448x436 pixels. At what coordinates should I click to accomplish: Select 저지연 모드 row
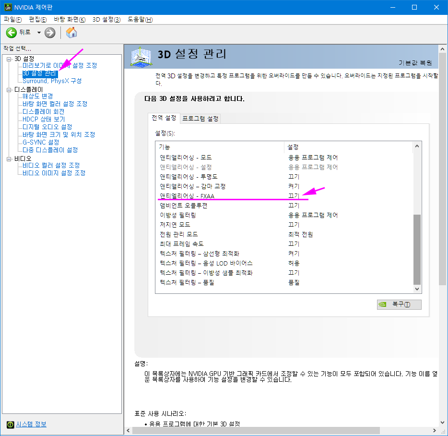point(284,225)
